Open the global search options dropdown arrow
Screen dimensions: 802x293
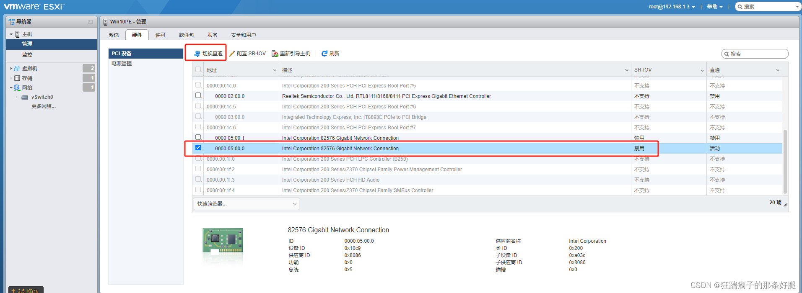(x=797, y=7)
